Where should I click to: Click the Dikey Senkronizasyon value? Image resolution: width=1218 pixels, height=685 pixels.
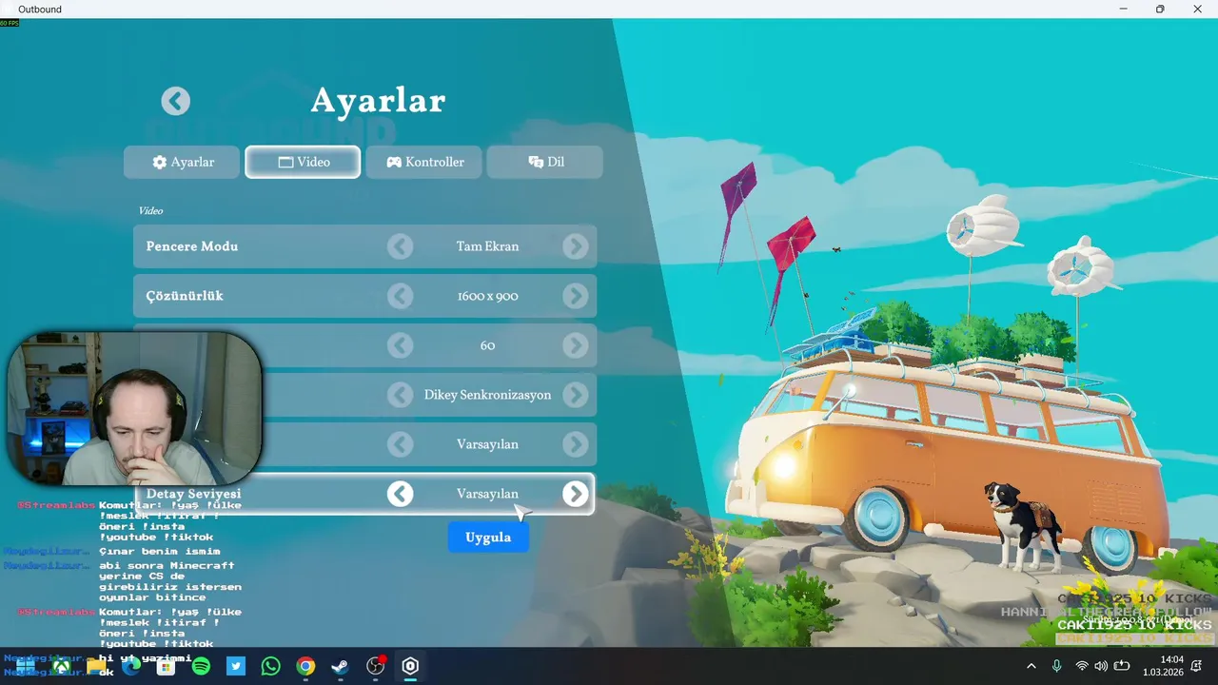coord(487,395)
